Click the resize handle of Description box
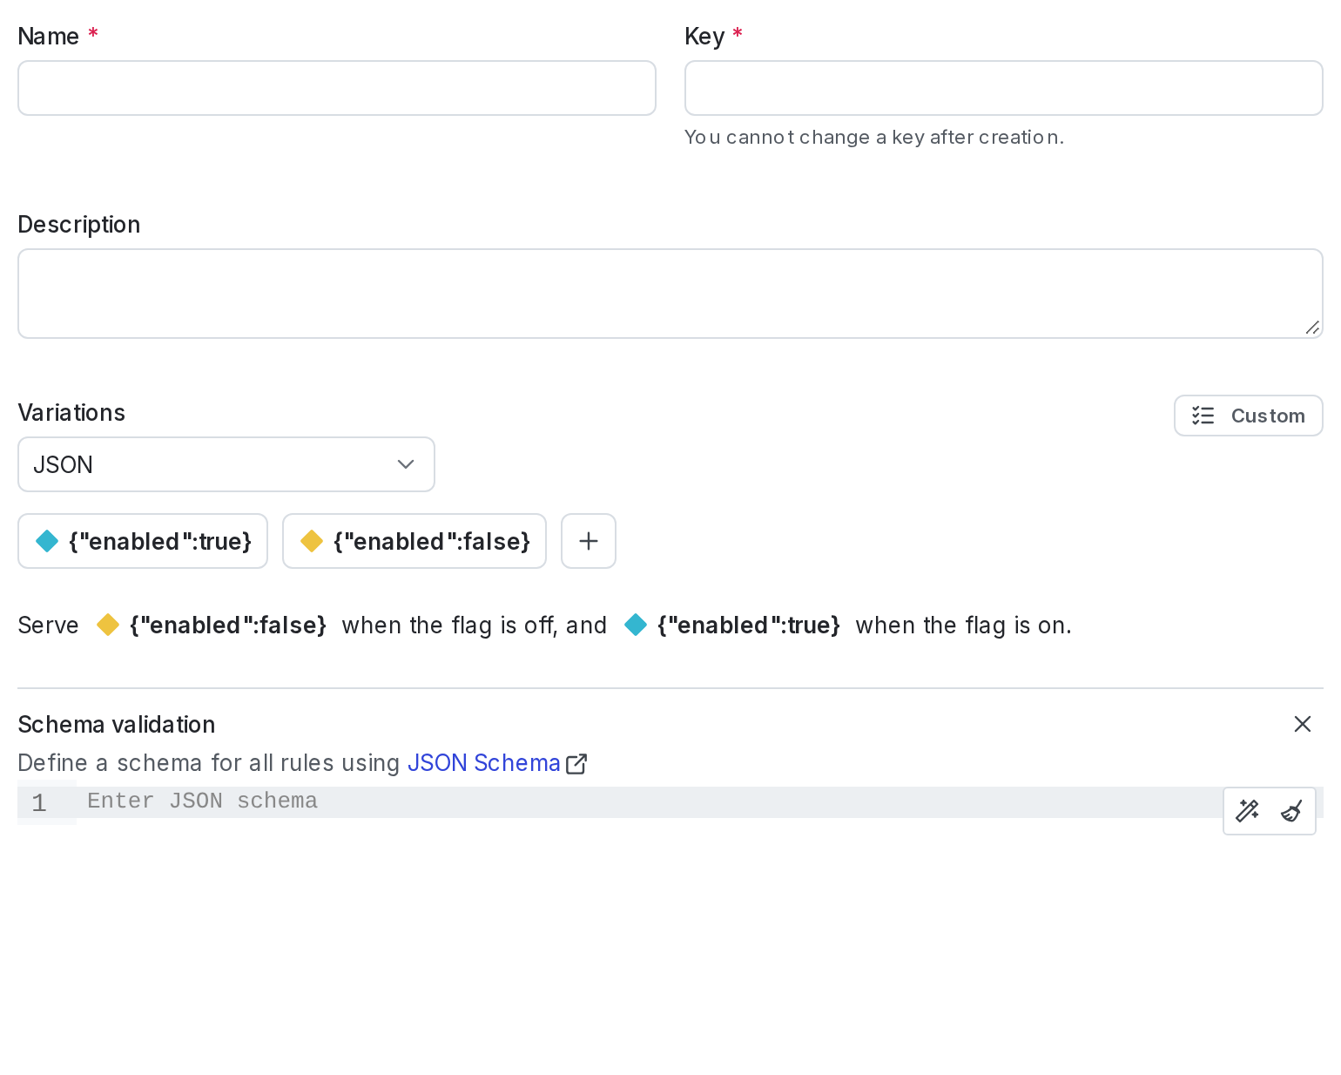The height and width of the screenshot is (1075, 1341). [x=1312, y=328]
